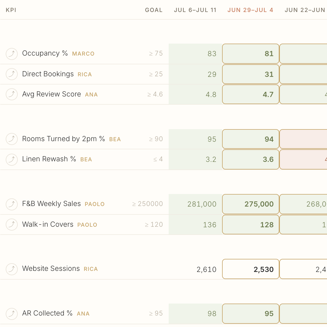This screenshot has width=327, height=327.
Task: Click goal ≥ 25 for Direct Bookings
Action: [x=156, y=74]
